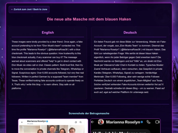Viewport: 178px width, 133px height.
Task: Click the '@MariannaRose38' handle in the English text
Action: pyautogui.click(x=58, y=50)
